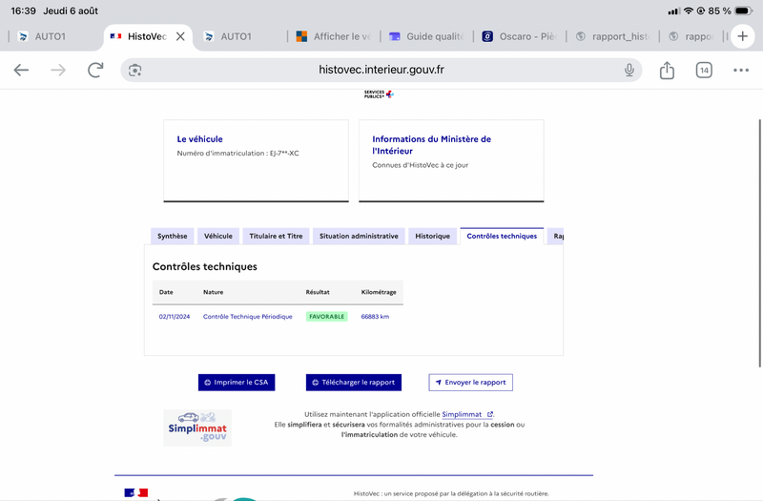Open the Guide qualité browser tab
The width and height of the screenshot is (763, 501).
click(x=426, y=36)
